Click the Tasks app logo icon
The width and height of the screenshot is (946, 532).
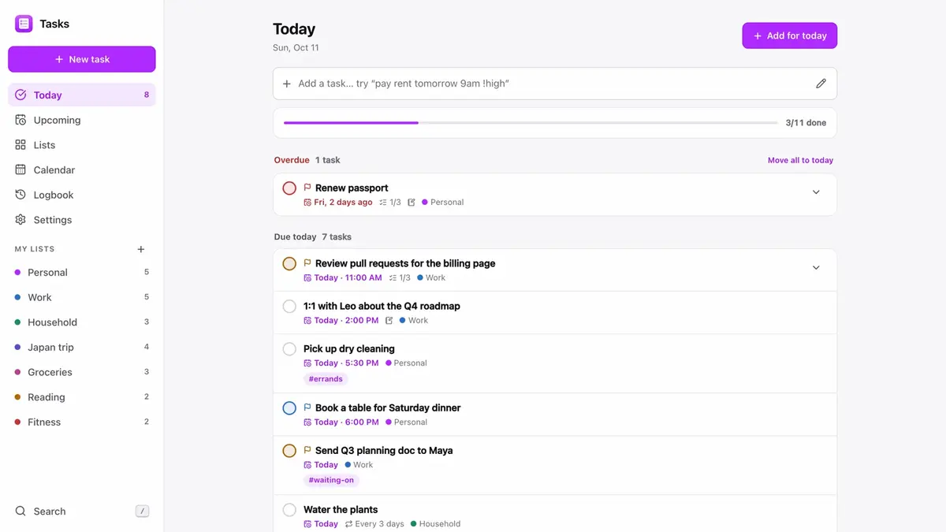coord(24,24)
